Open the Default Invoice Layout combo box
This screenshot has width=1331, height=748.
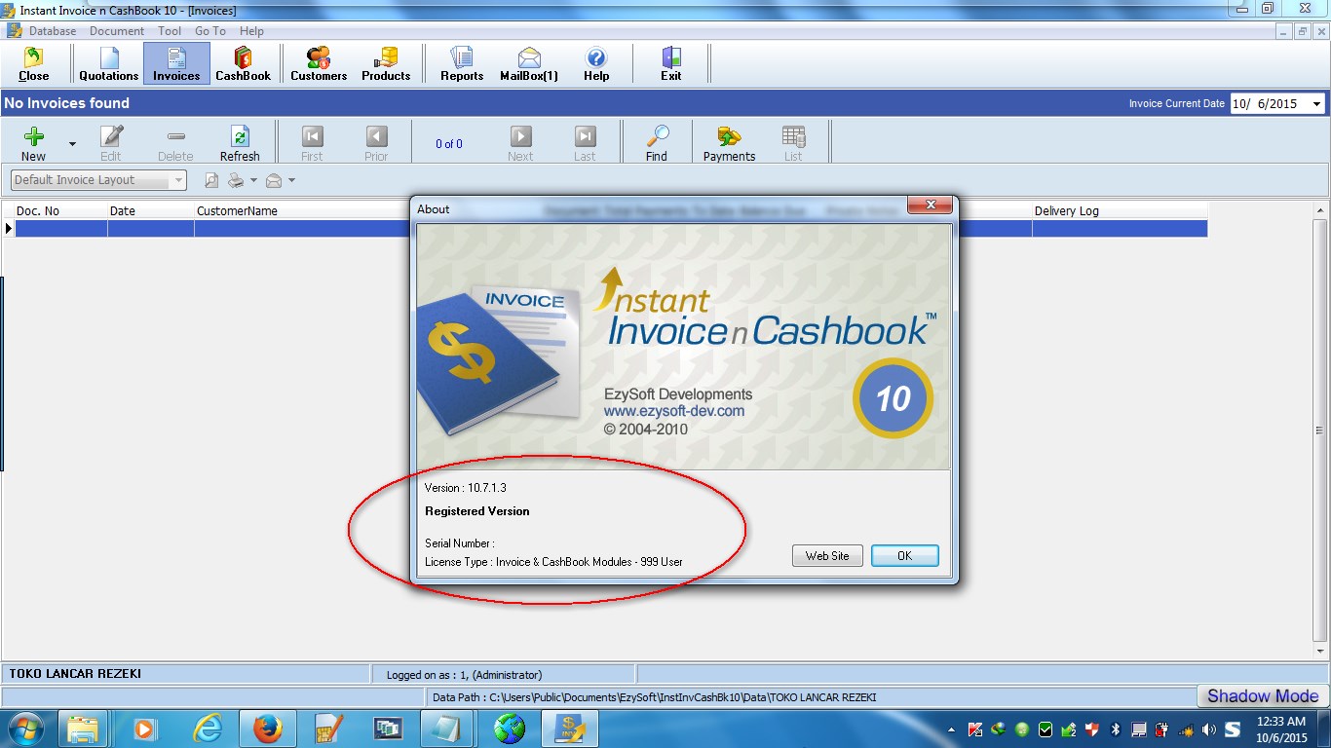pos(98,180)
